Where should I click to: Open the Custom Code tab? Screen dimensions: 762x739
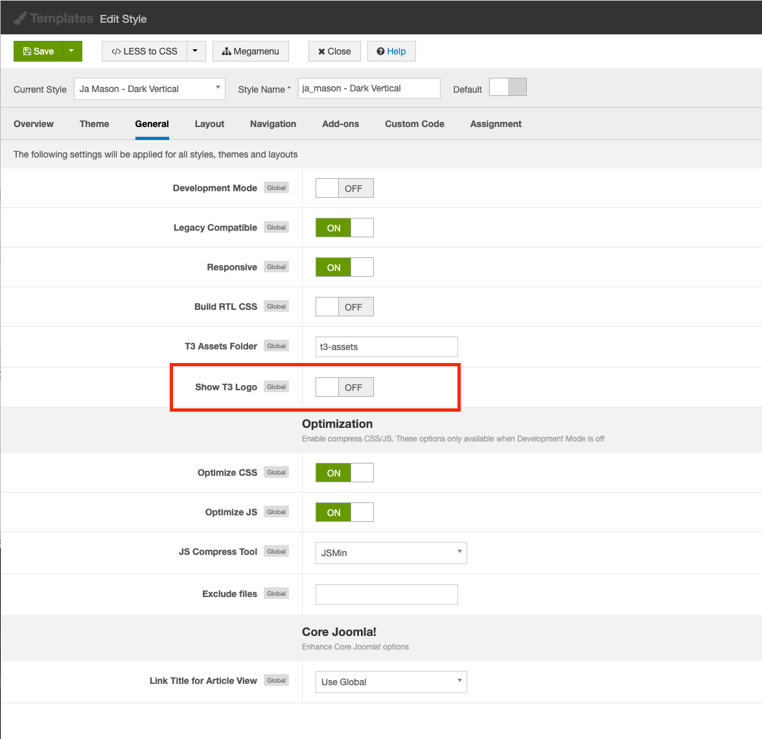click(414, 124)
